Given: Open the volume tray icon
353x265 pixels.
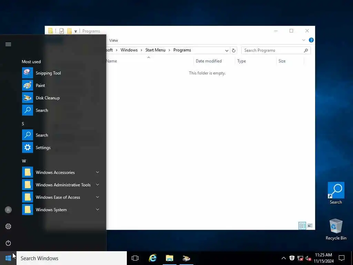Looking at the screenshot, I should (308, 258).
